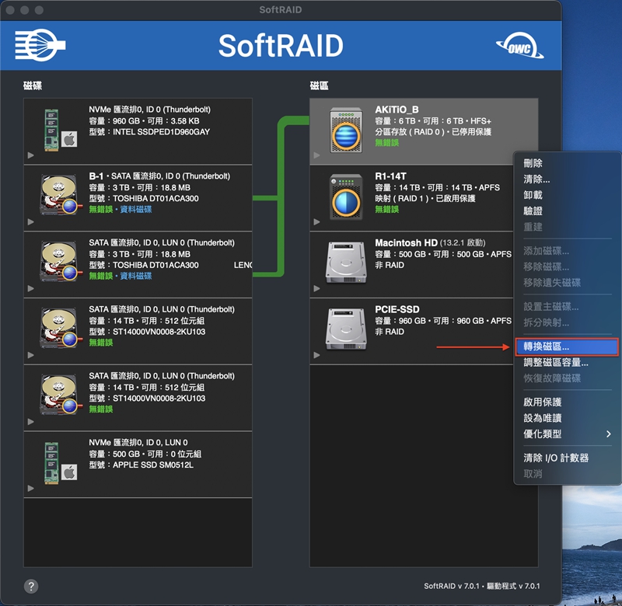Select the APPLE SSD SM0512L disk icon
This screenshot has height=606, width=622.
(60, 463)
